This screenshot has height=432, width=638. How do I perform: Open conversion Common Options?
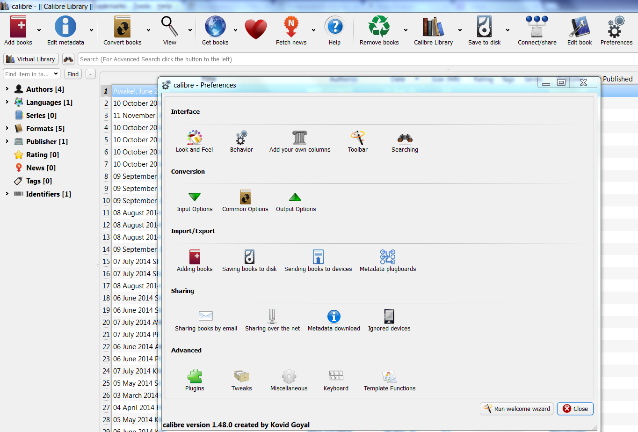pyautogui.click(x=245, y=202)
